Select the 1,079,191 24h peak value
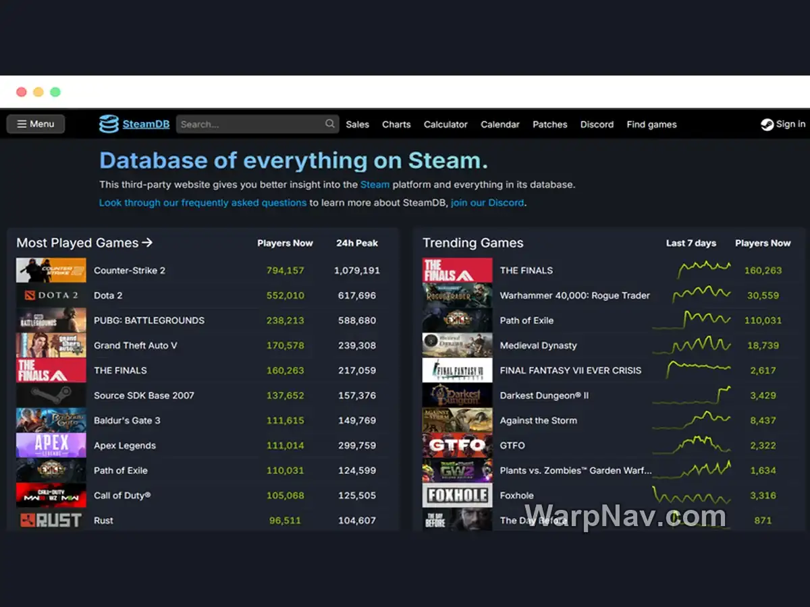Screen dimensions: 810x607 pos(357,270)
